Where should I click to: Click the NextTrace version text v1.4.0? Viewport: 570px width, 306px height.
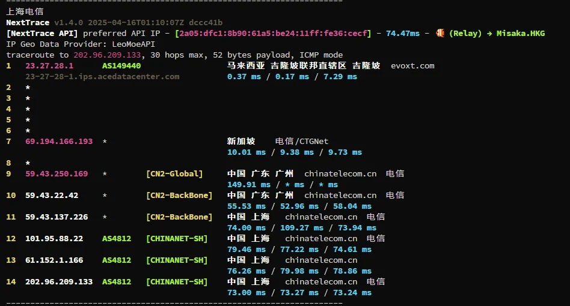(69, 22)
